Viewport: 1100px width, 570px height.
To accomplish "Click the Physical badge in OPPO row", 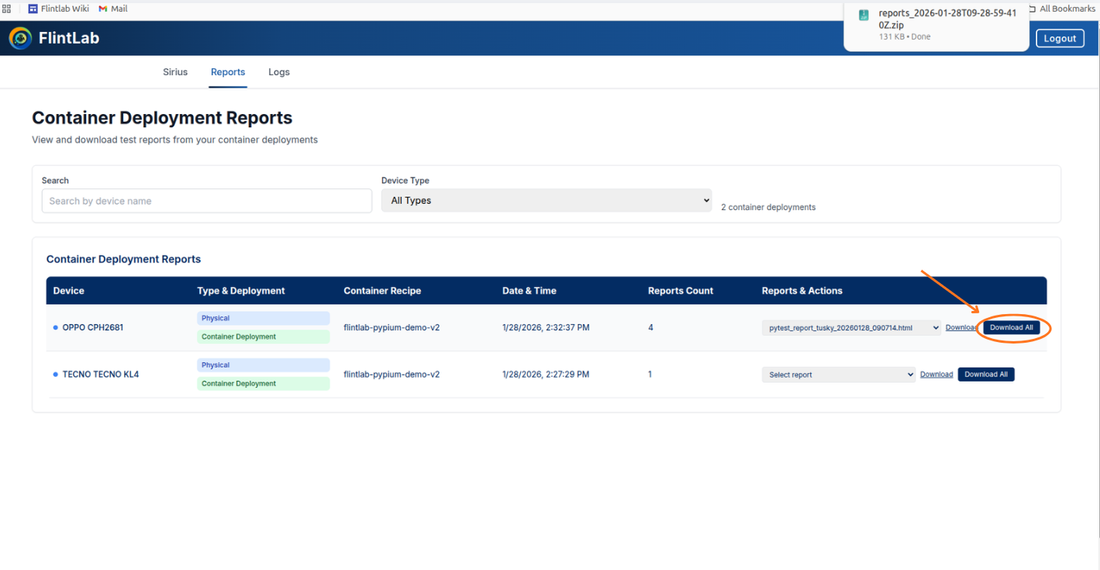I will (264, 318).
